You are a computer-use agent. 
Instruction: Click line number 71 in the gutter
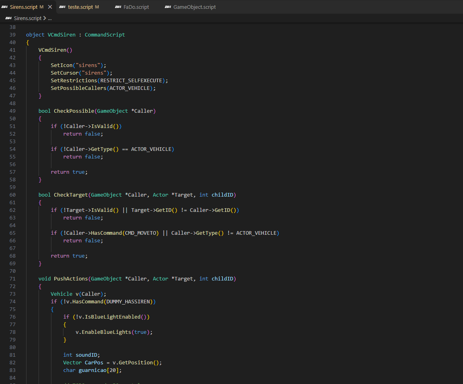(x=12, y=278)
